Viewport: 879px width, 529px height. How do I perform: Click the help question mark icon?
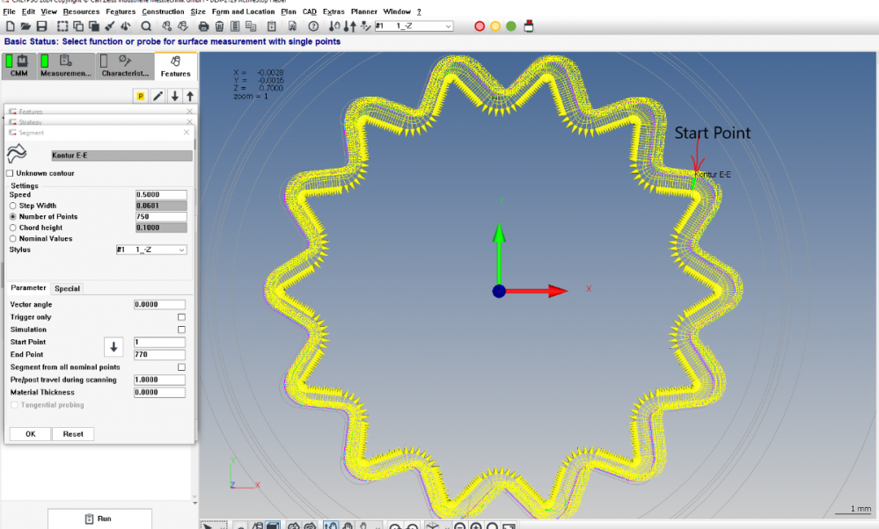tap(312, 26)
